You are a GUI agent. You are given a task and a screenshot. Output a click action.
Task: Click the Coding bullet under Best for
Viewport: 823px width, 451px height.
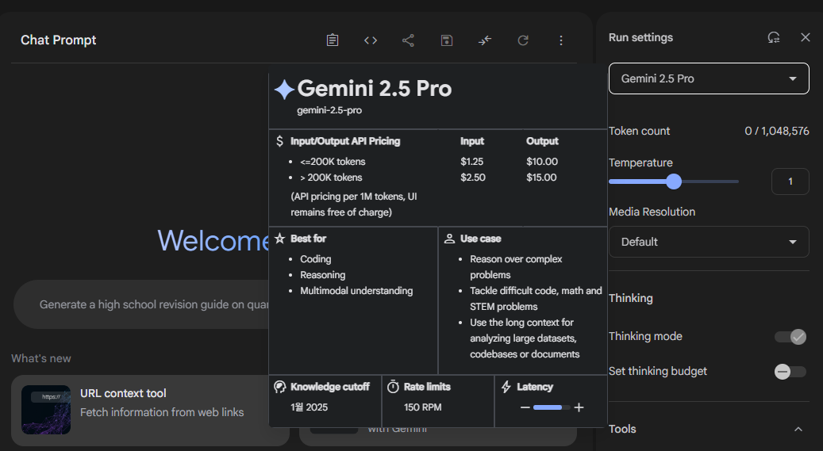315,259
